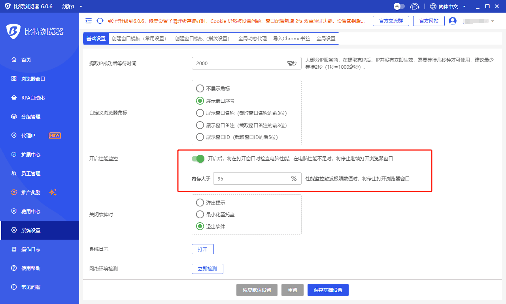This screenshot has height=304, width=506.
Task: Click the NEW badge next to 代理IP
Action: 55,135
